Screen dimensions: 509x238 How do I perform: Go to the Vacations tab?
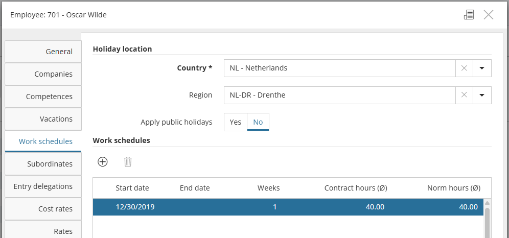[x=43, y=119]
